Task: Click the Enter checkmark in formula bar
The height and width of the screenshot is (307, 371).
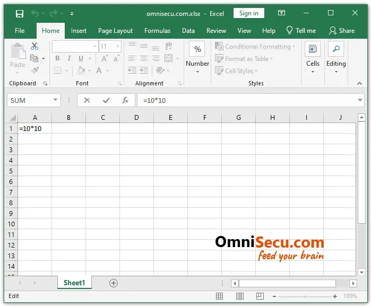Action: click(106, 100)
